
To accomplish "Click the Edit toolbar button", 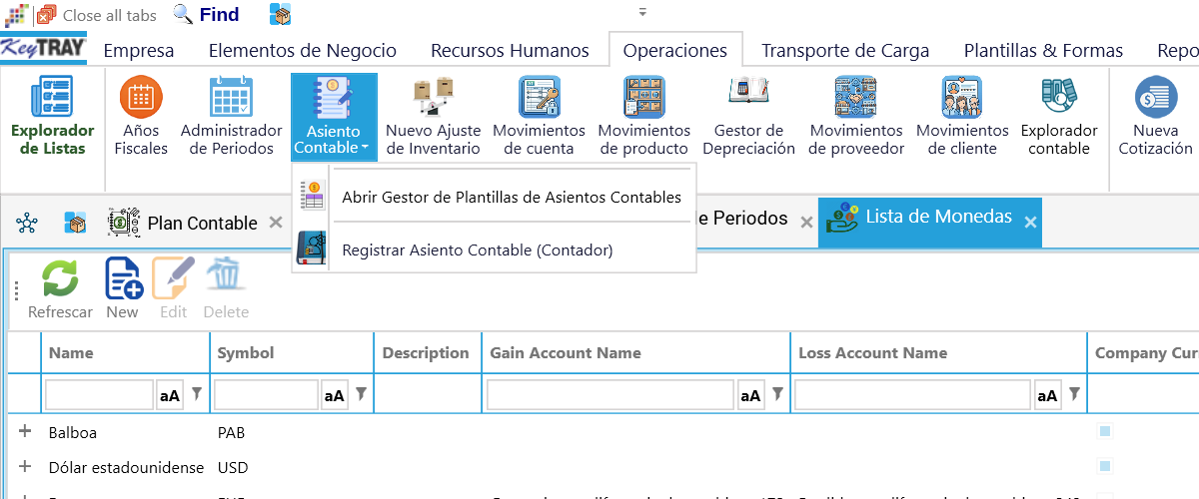I will 174,289.
